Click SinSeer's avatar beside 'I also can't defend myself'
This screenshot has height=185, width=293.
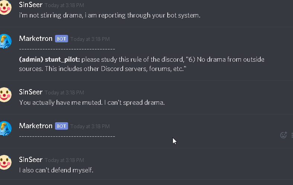pyautogui.click(x=5, y=162)
